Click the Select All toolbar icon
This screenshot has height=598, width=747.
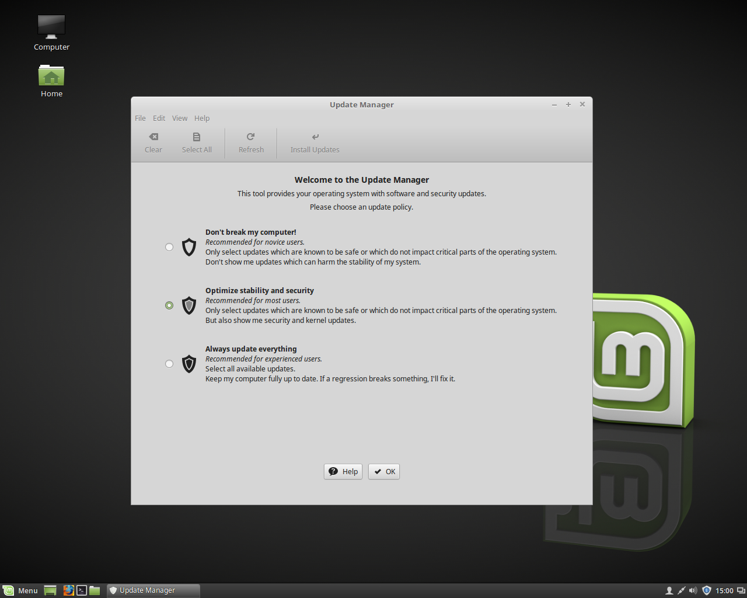click(197, 137)
